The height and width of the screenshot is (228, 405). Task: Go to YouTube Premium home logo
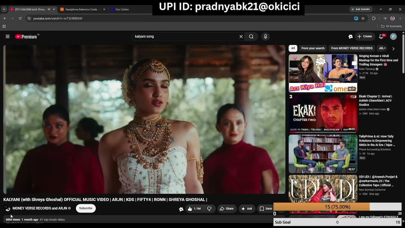(x=26, y=36)
